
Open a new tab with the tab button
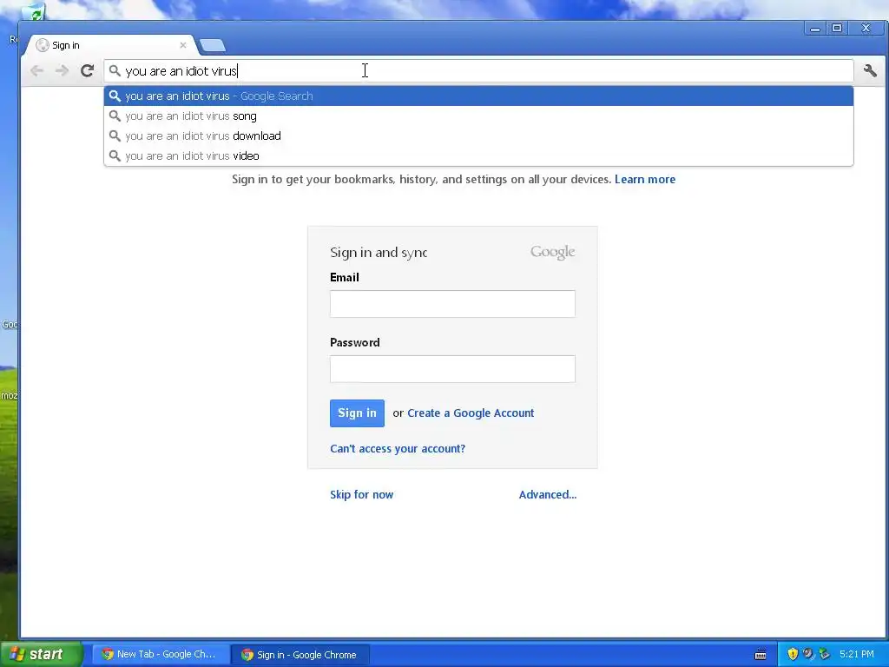pos(213,45)
